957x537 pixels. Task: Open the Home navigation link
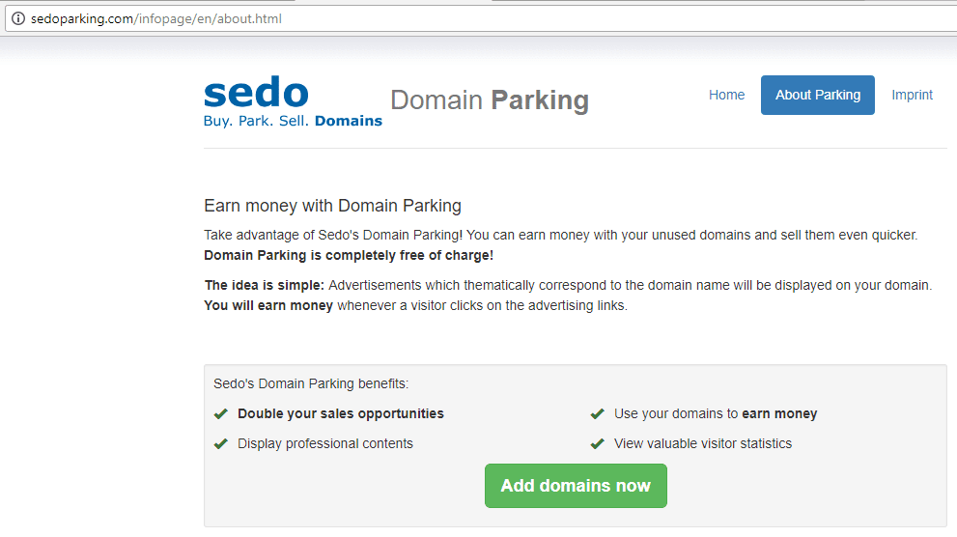point(726,96)
